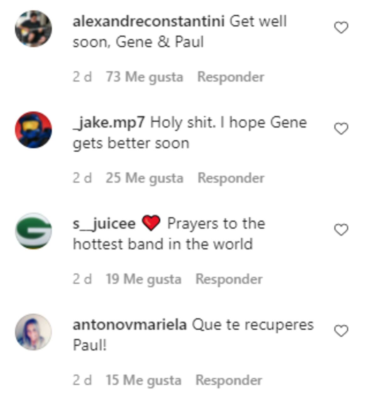Click Responder under _jake.mp7's comment
The image size is (377, 401).
pyautogui.click(x=231, y=178)
